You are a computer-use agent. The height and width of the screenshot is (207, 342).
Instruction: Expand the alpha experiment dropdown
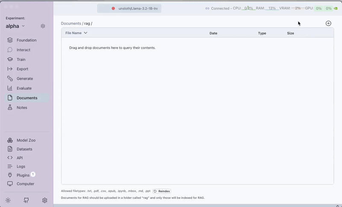click(x=23, y=26)
